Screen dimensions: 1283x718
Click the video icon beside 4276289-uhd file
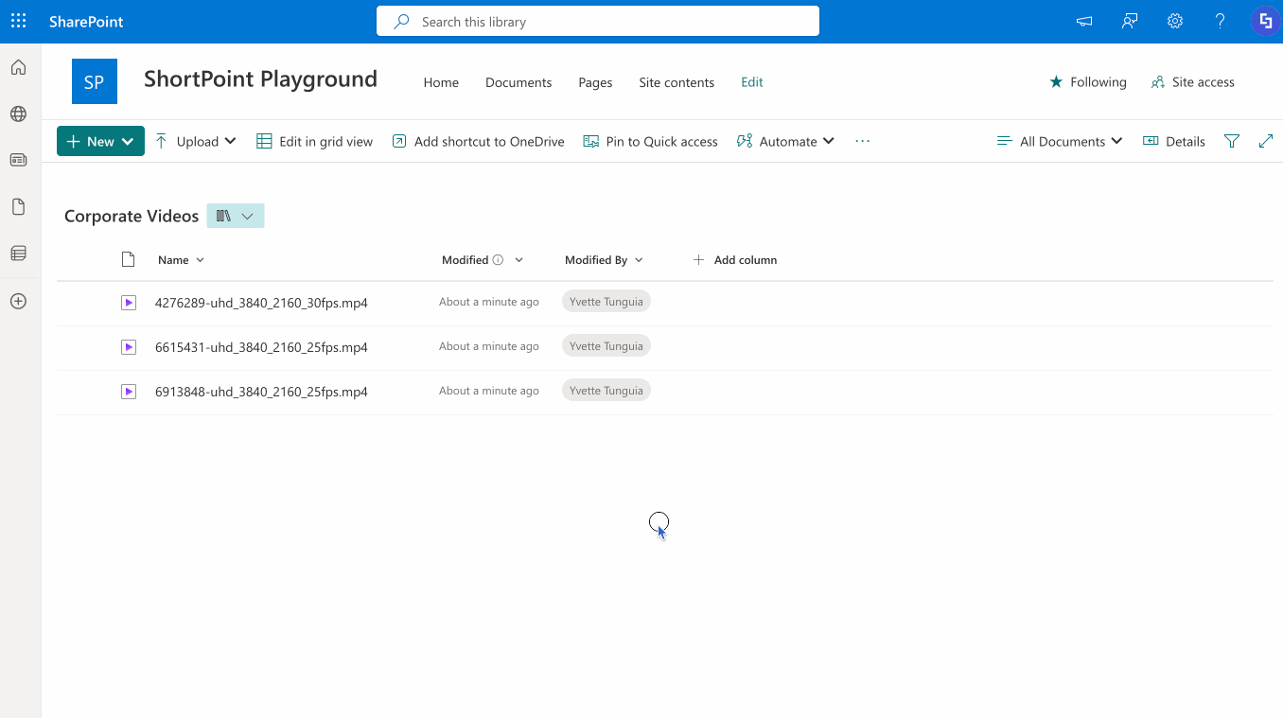tap(128, 302)
